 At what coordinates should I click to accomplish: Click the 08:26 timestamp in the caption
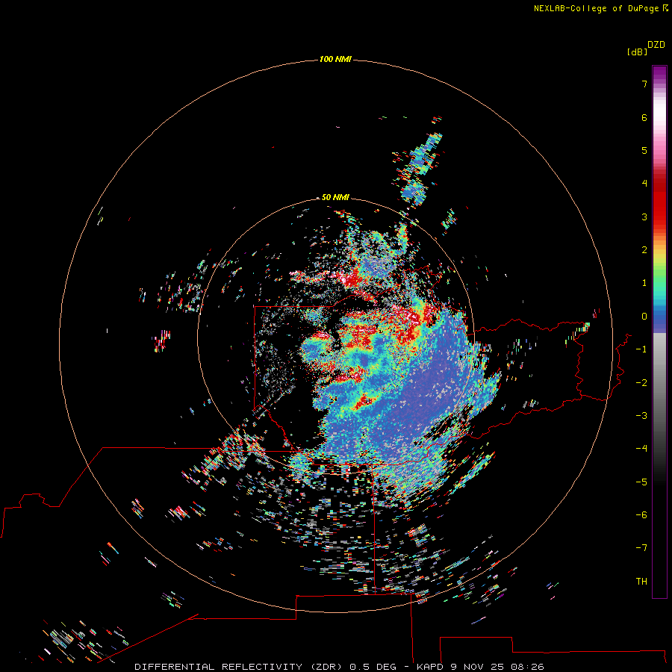point(527,667)
